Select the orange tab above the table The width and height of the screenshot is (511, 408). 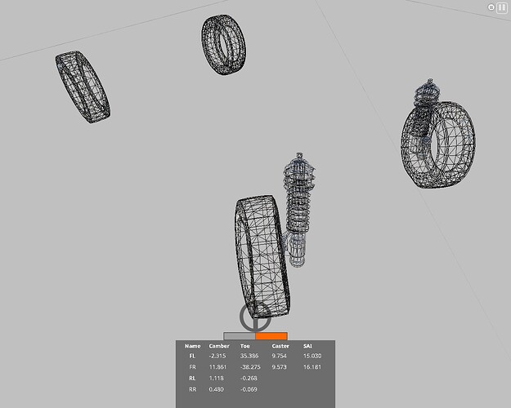click(x=271, y=336)
